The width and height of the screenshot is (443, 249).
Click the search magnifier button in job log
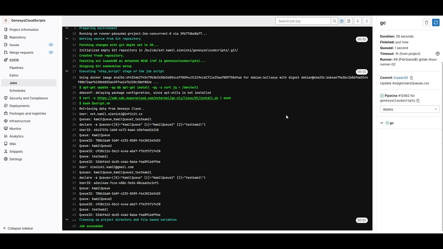pos(334,21)
